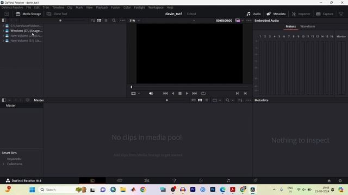Click the top-left full screen layout icon
348x195 pixels.
tap(7, 14)
